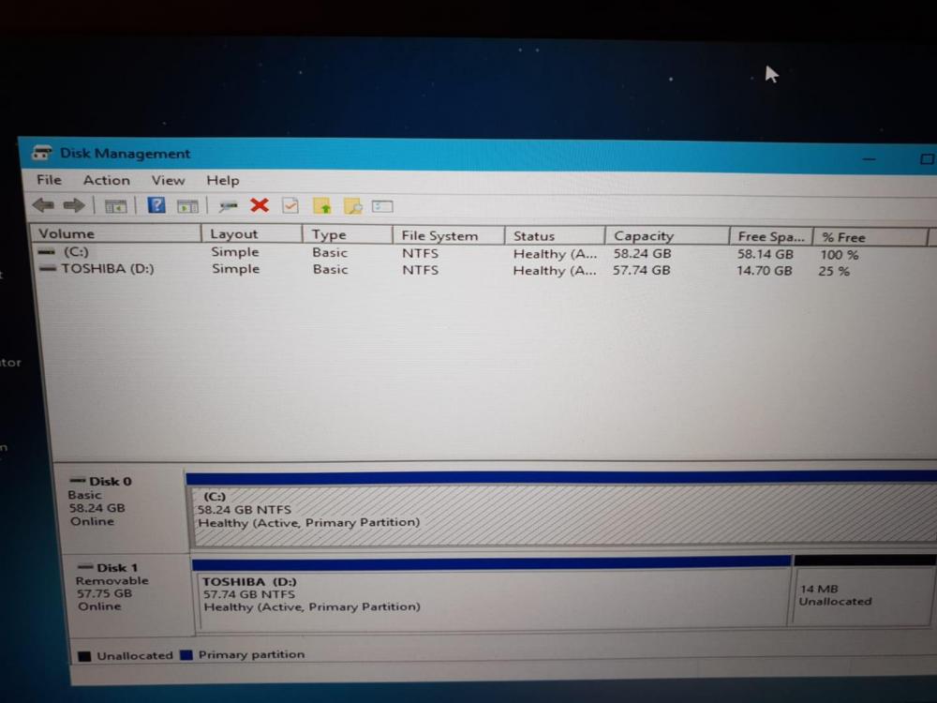This screenshot has width=937, height=703.
Task: Click the Connect/refresh disk toolbar icon
Action: click(x=228, y=207)
